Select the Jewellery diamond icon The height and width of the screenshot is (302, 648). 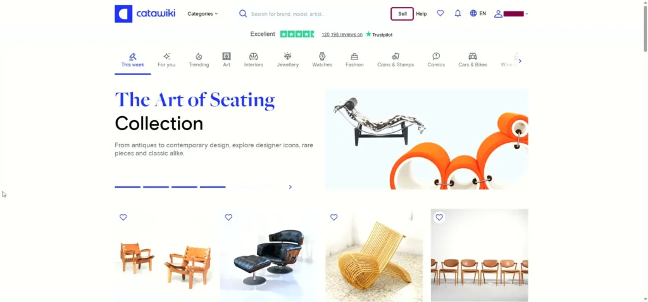288,56
